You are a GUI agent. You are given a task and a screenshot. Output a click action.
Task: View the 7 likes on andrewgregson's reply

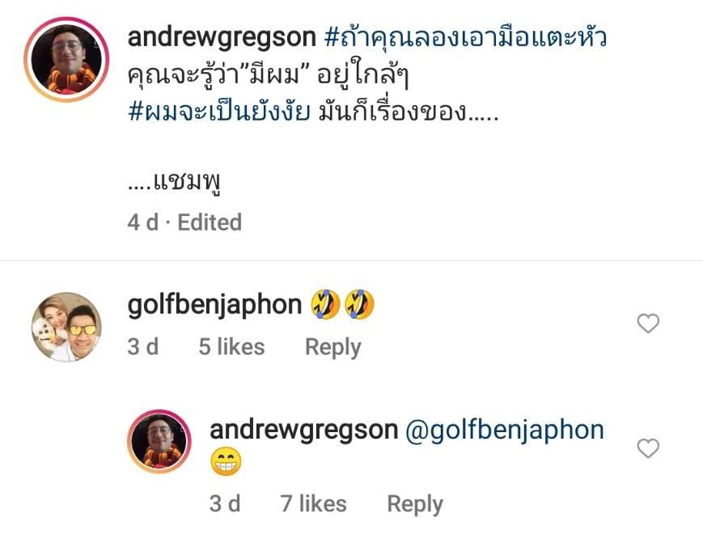coord(314,503)
